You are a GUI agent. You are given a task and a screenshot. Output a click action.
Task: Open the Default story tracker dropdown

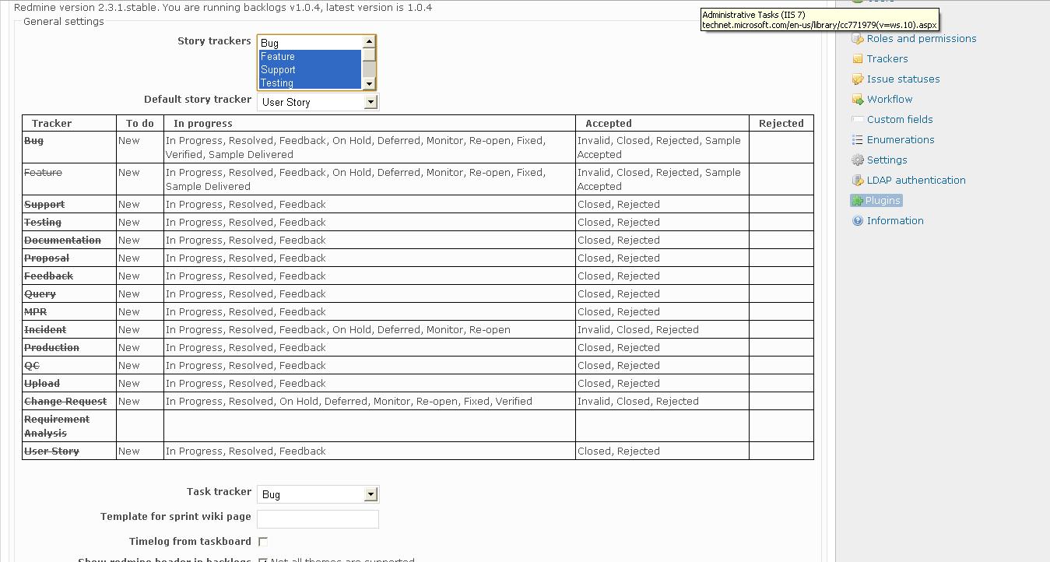click(318, 102)
